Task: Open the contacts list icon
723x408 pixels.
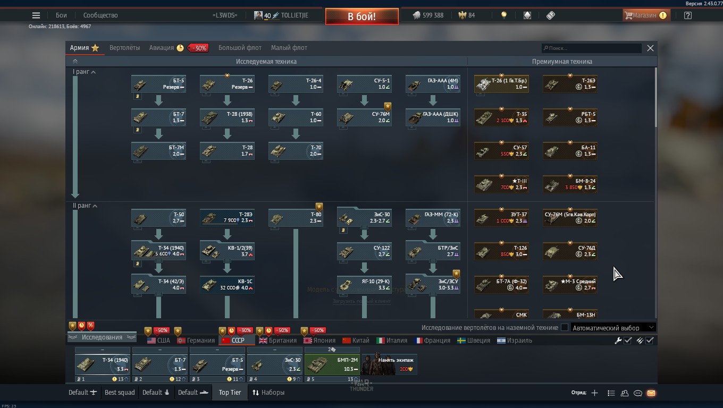Action: coord(624,393)
